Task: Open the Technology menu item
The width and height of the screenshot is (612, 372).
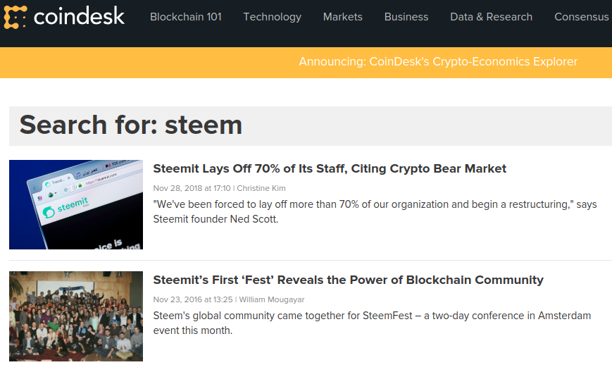Action: 273,17
